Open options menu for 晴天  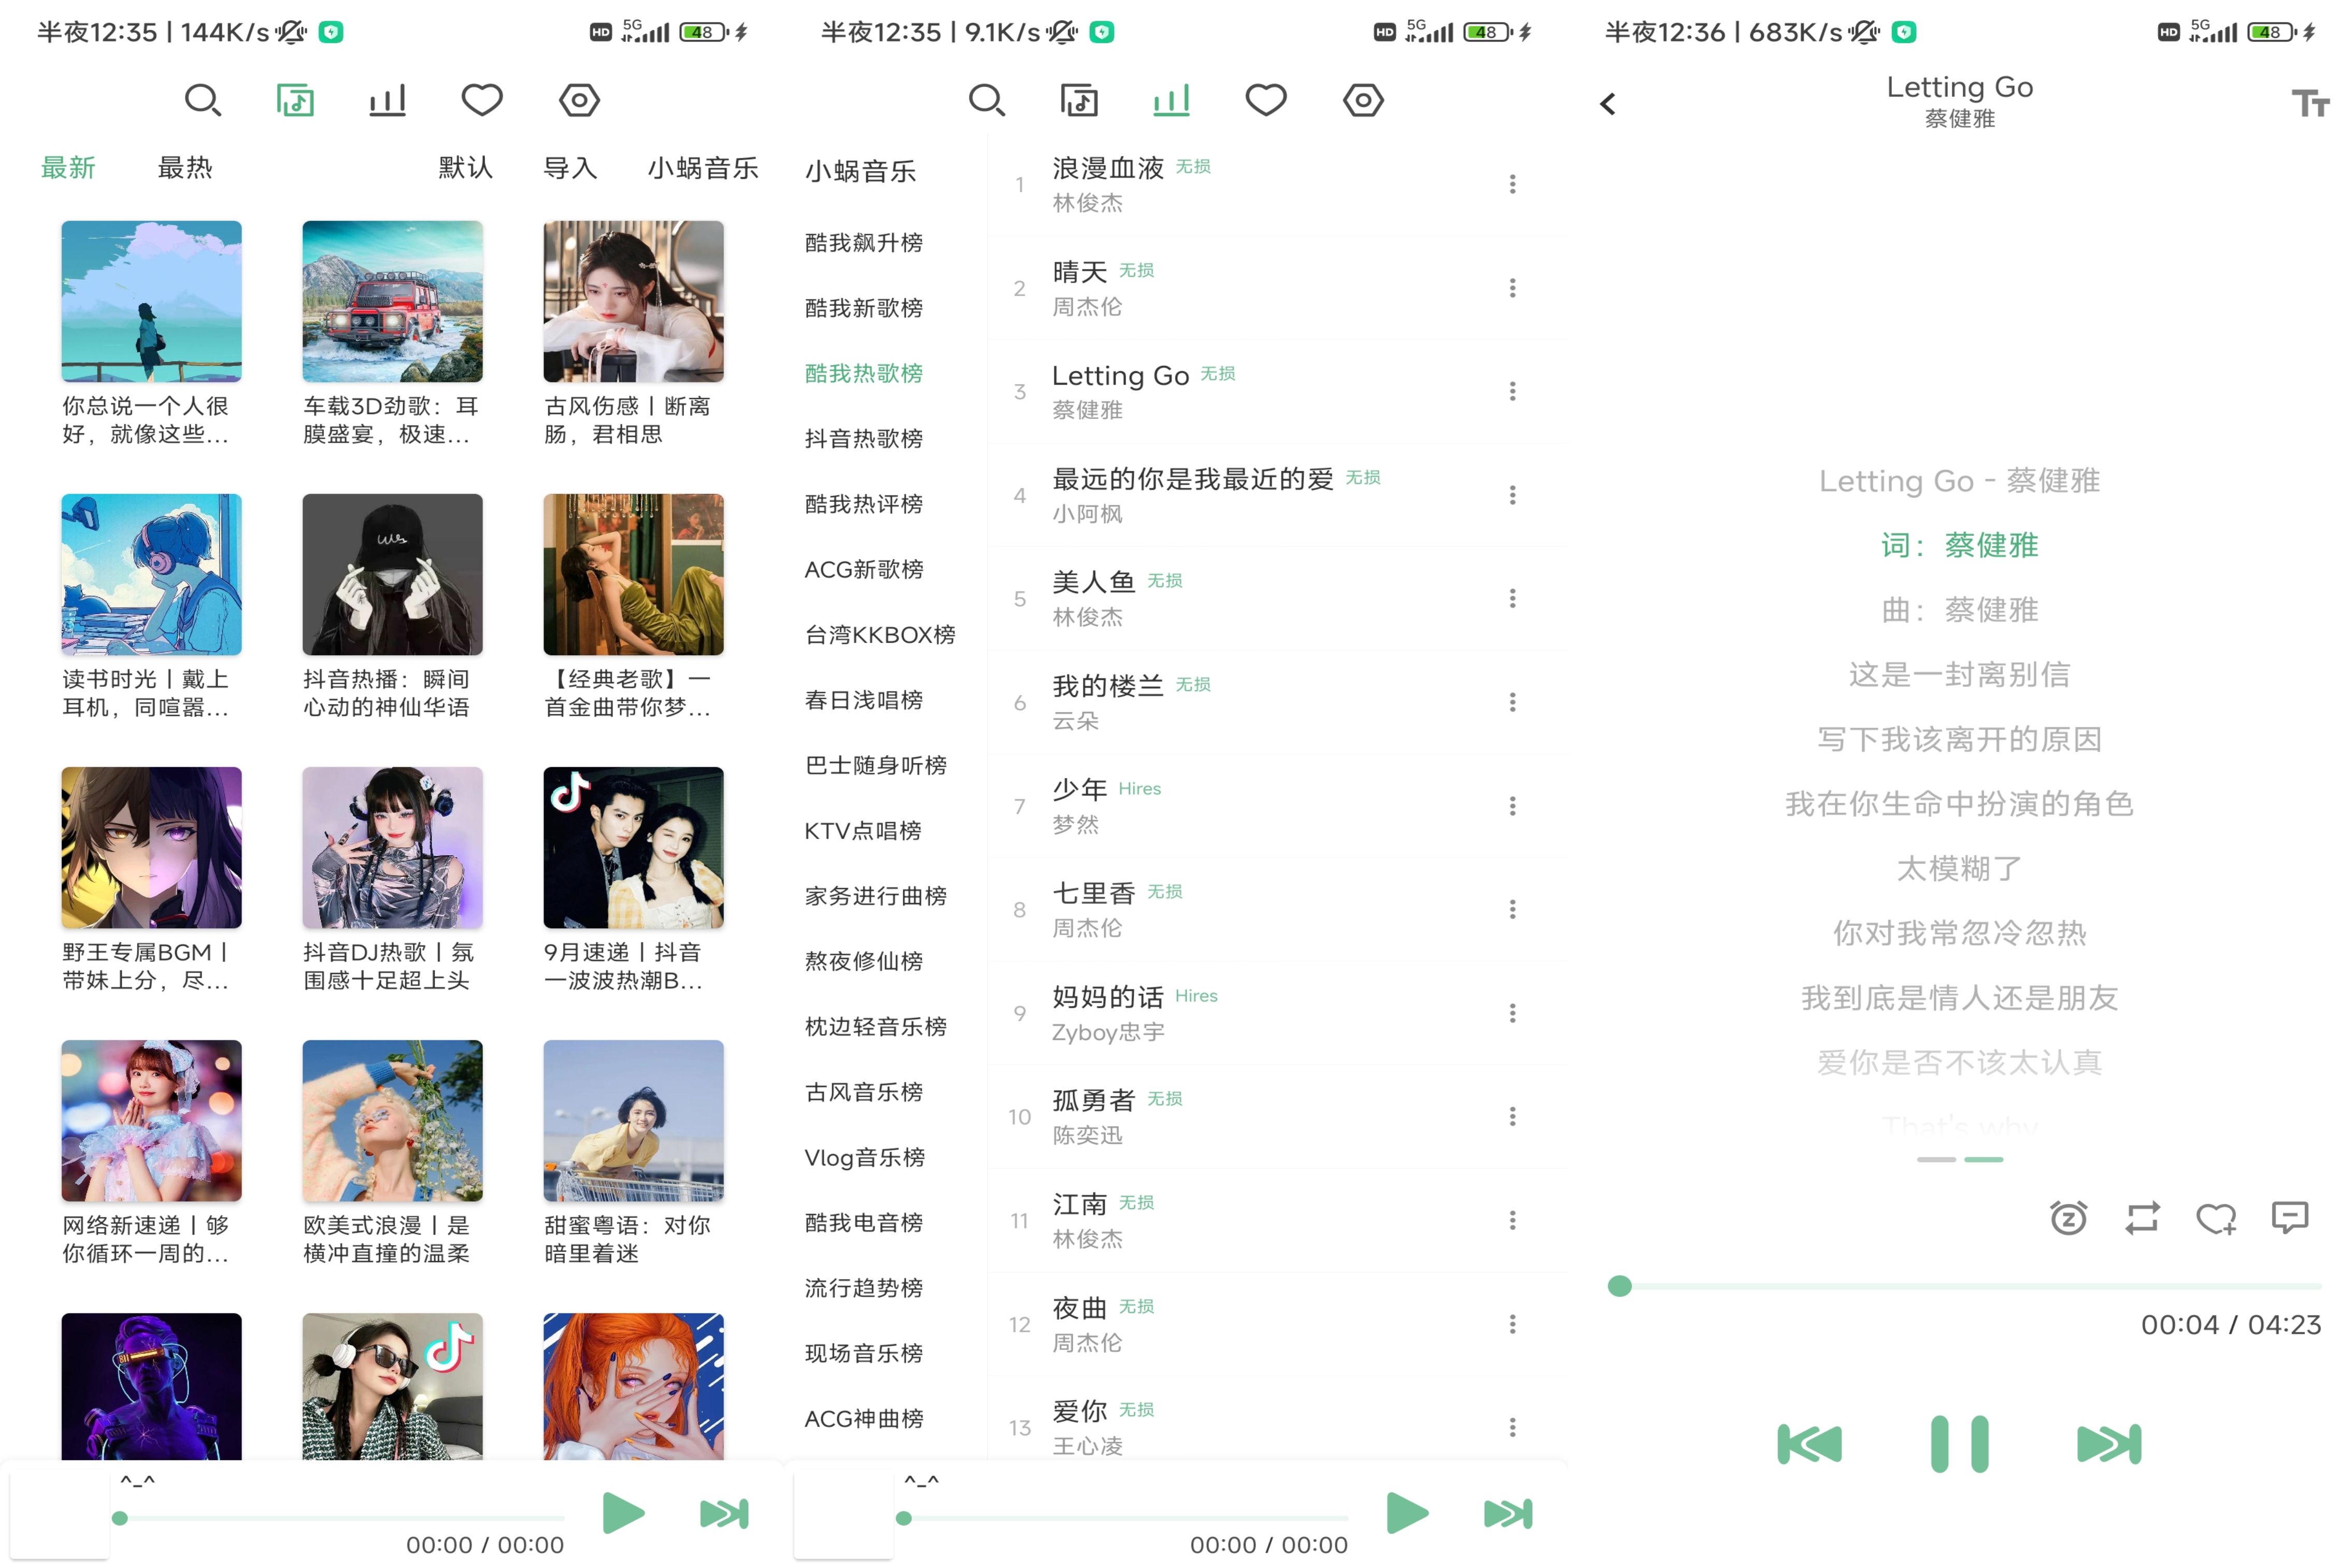coord(1513,288)
